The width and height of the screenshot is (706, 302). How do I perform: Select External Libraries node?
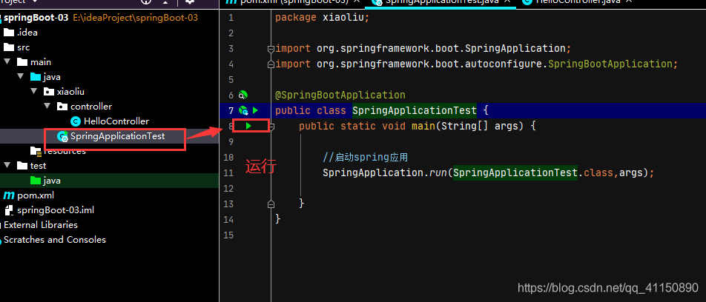point(41,225)
